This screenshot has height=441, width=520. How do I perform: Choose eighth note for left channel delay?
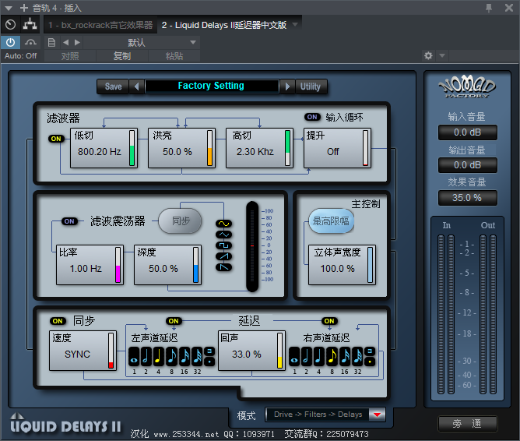pyautogui.click(x=171, y=356)
